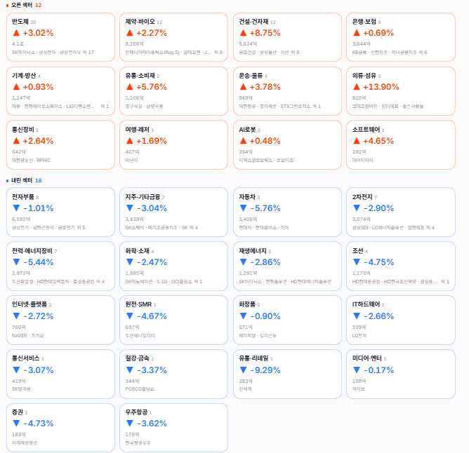The width and height of the screenshot is (469, 453).
Task: Select the 원전·SMR -4.67% card
Action: [174, 320]
